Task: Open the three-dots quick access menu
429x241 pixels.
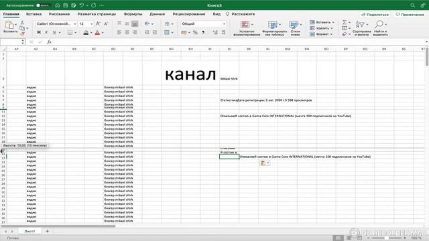Action: [x=102, y=5]
